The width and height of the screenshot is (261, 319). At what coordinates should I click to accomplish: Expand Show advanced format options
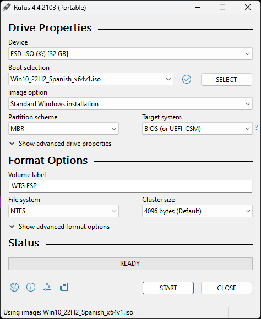[59, 227]
